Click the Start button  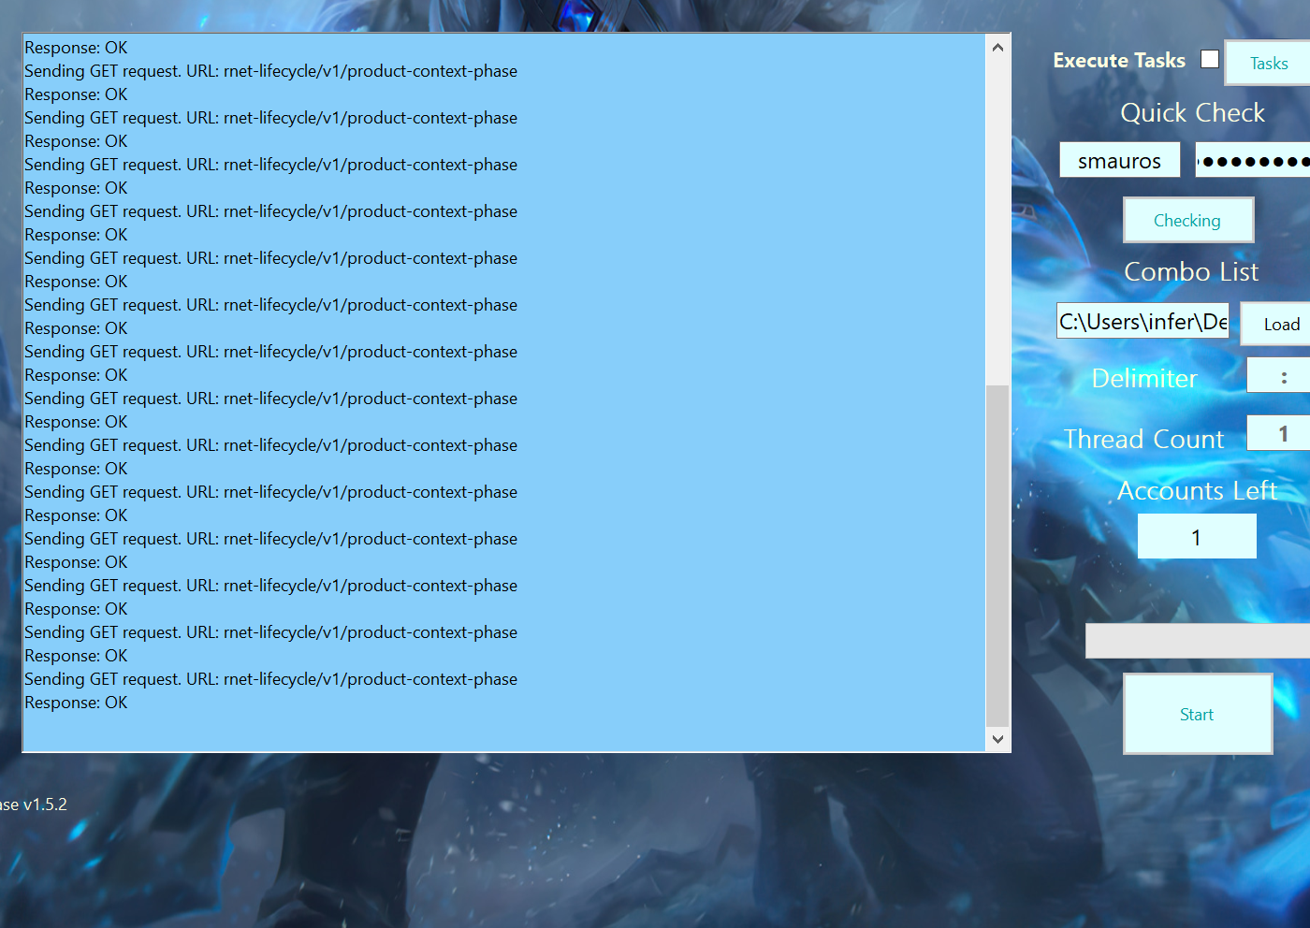click(1198, 714)
